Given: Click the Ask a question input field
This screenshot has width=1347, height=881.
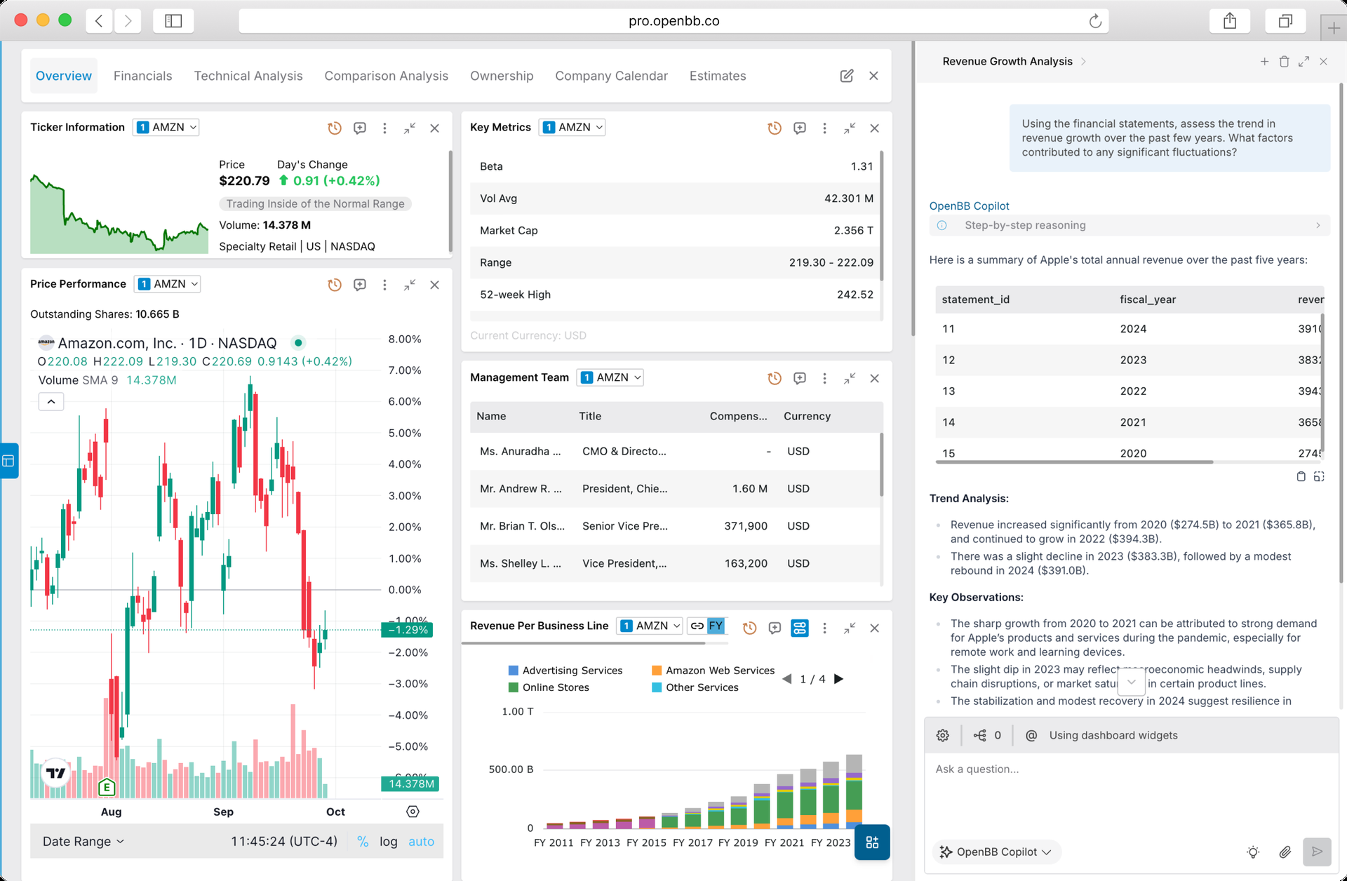Looking at the screenshot, I should click(x=1131, y=793).
